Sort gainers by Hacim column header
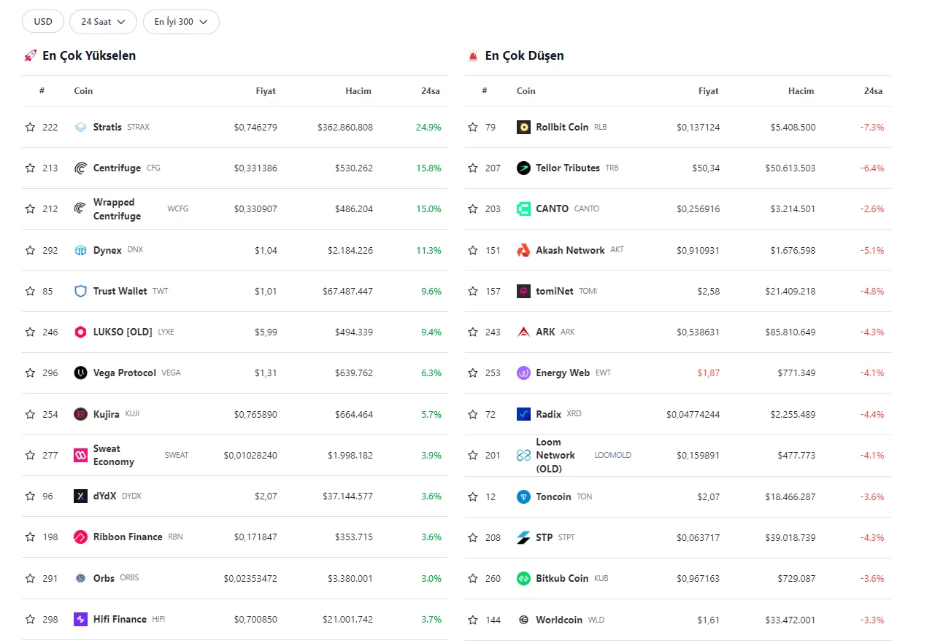 pyautogui.click(x=358, y=91)
